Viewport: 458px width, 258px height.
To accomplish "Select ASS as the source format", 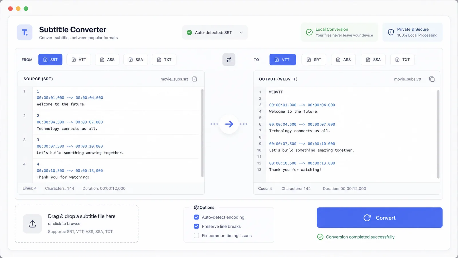I will pyautogui.click(x=107, y=60).
